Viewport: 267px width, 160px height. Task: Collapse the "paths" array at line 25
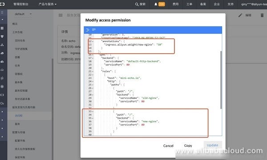point(93,85)
